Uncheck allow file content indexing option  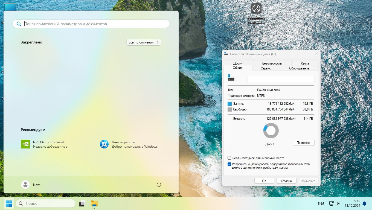[x=229, y=164]
